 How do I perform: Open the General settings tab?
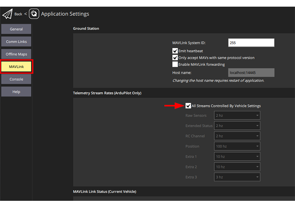click(16, 29)
